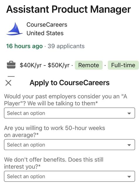
Task: Click the arrow in the benefits question dropdown
Action: pyautogui.click(x=129, y=177)
